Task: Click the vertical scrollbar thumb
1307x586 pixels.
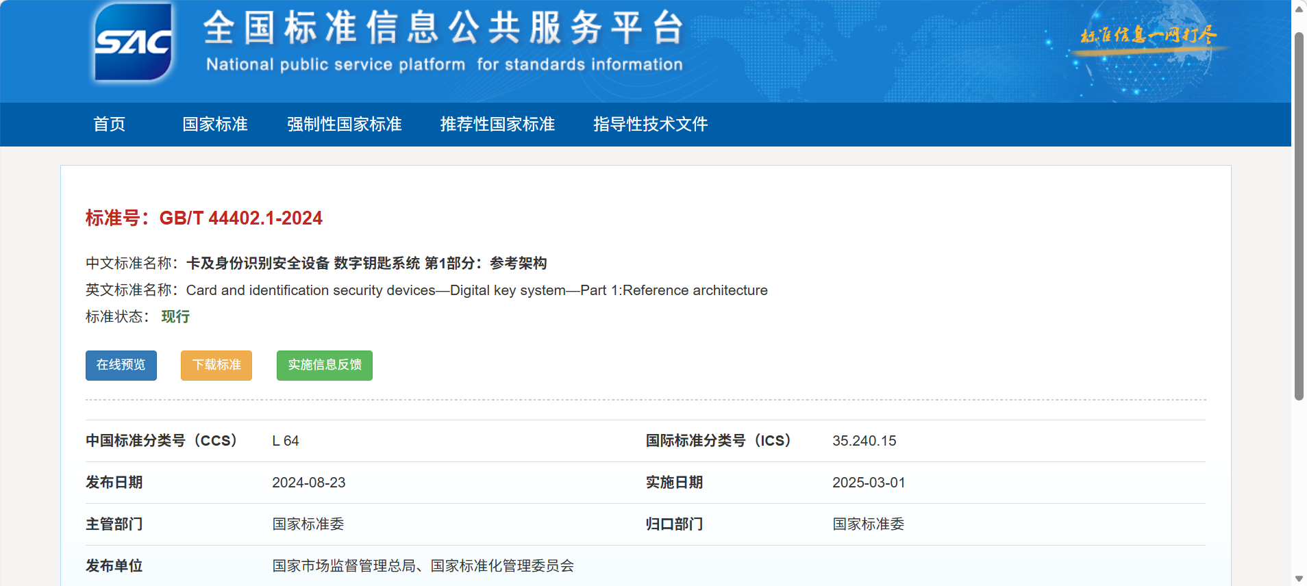Action: coord(1299,216)
